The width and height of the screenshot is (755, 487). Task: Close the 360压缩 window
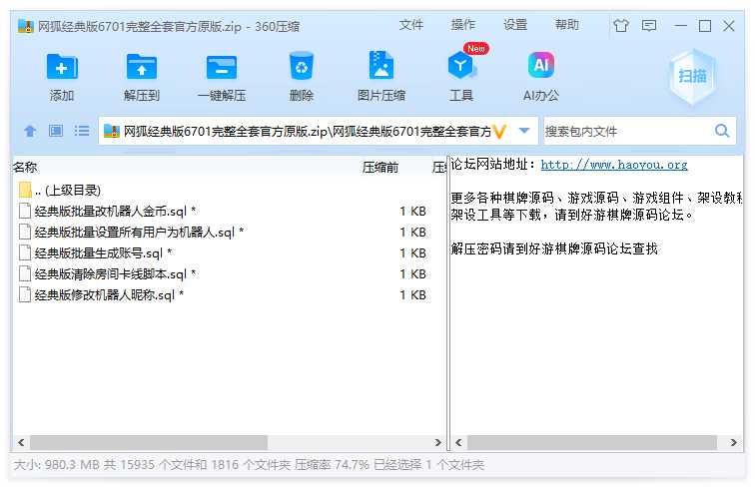point(729,26)
